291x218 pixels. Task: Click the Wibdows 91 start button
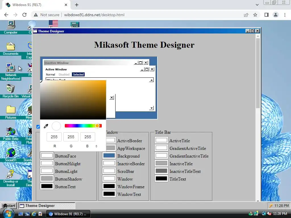coord(9,206)
